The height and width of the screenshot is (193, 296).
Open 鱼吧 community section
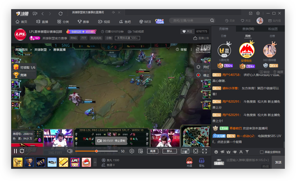pyautogui.click(x=125, y=22)
